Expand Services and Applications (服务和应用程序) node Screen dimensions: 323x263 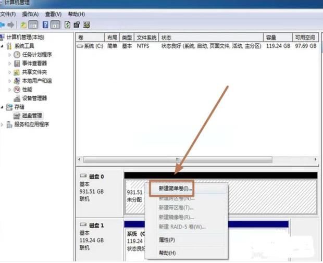3,124
